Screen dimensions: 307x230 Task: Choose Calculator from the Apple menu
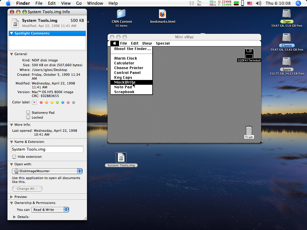point(131,63)
